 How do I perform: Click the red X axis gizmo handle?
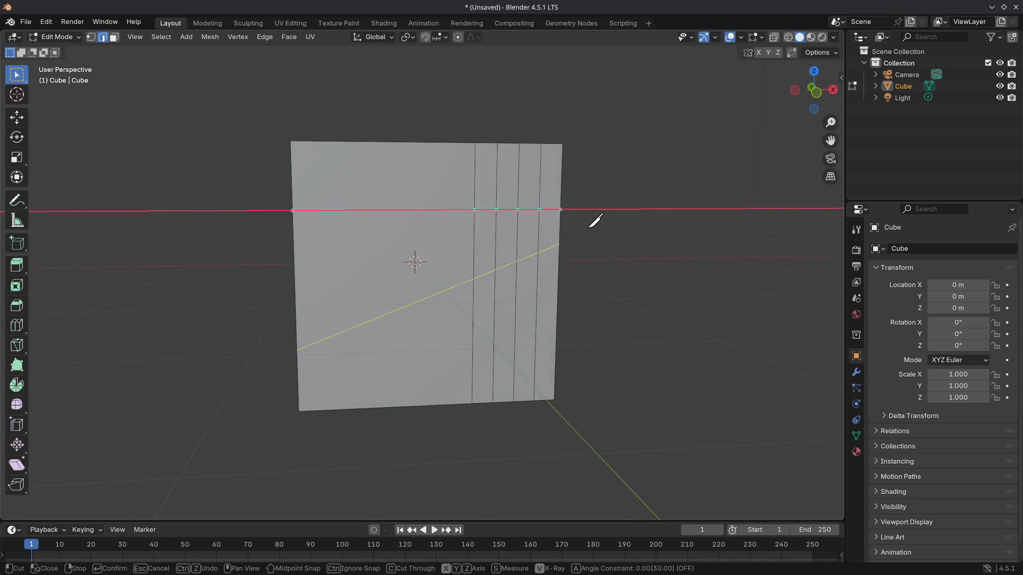click(x=833, y=89)
